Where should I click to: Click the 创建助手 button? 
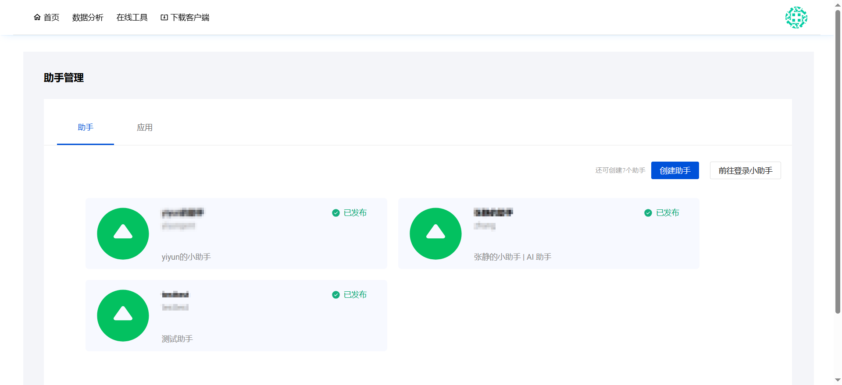675,170
